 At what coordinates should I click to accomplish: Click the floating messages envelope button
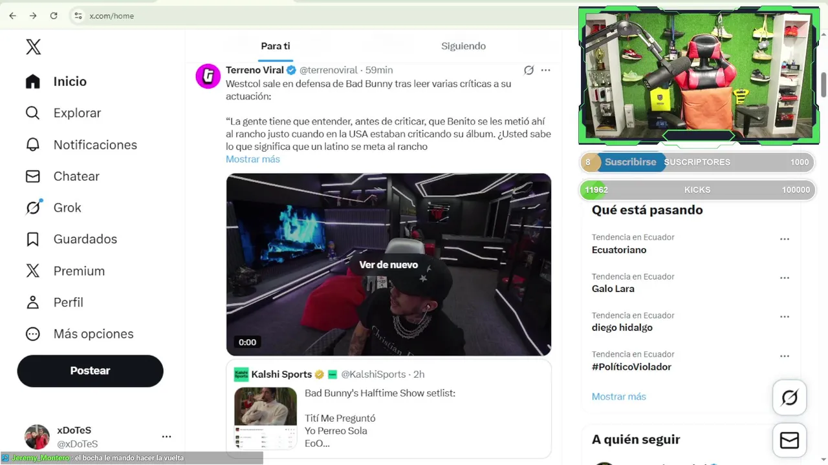point(789,440)
